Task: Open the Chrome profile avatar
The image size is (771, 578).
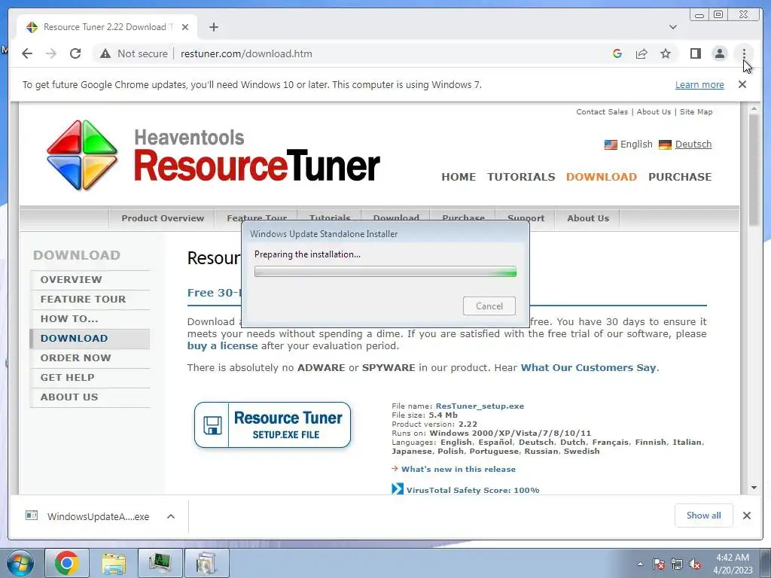Action: (720, 53)
